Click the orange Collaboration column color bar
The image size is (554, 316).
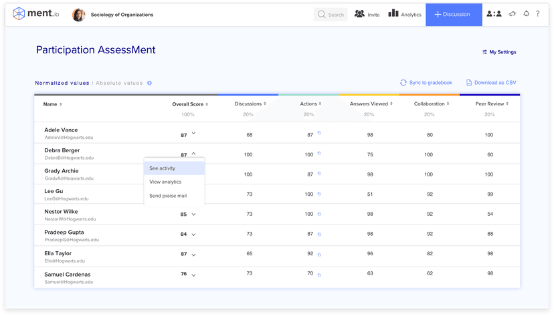(429, 95)
